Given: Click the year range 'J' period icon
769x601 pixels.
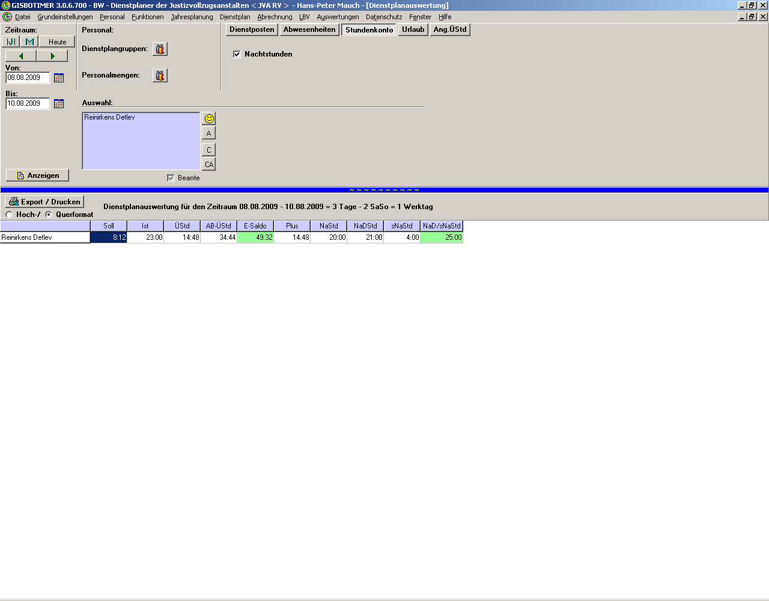Looking at the screenshot, I should pos(11,41).
